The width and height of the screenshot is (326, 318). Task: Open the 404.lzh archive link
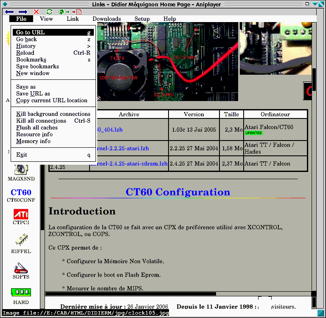point(110,129)
